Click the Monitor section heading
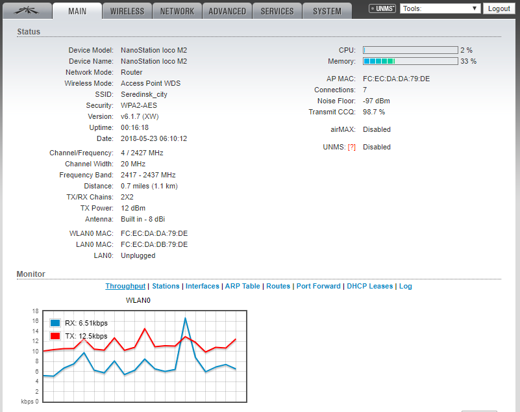Viewport: 520px width, 412px height. [x=31, y=274]
